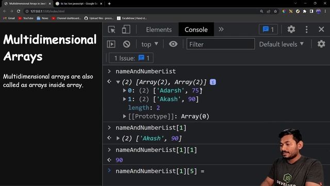Click the Multidimensional Arrays page heading
Screen dimensions: 330x186
[50, 48]
